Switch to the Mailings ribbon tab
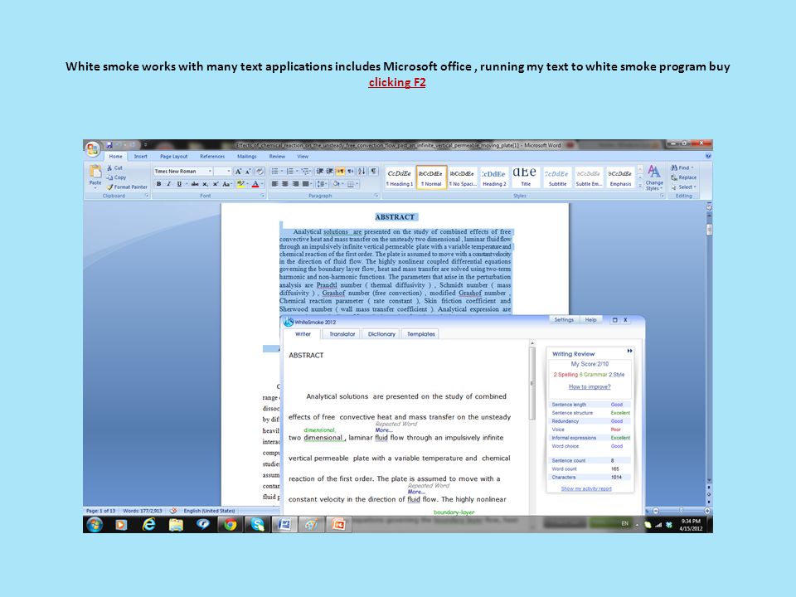The width and height of the screenshot is (796, 597). point(247,157)
